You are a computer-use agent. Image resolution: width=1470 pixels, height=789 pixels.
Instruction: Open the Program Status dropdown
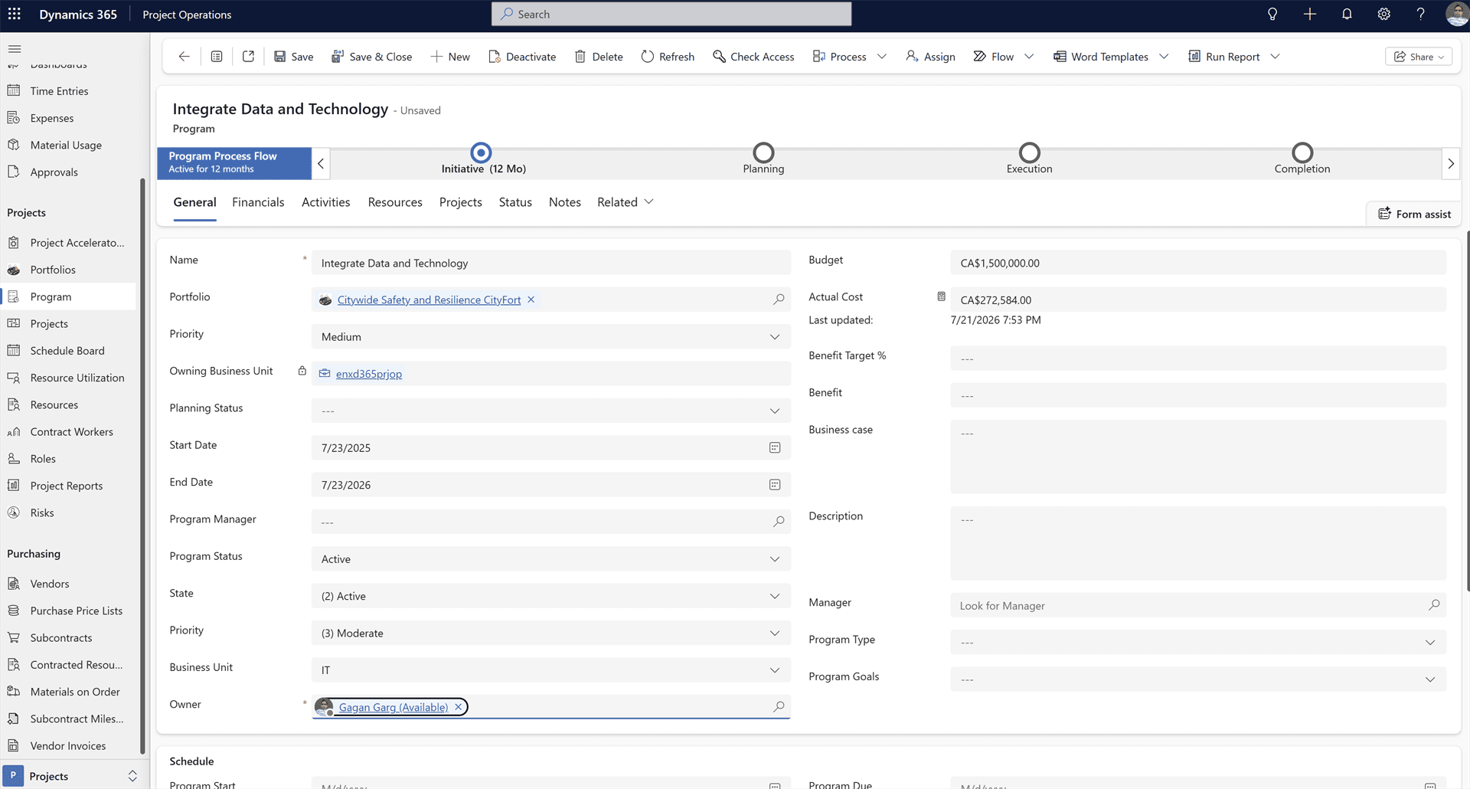point(550,559)
